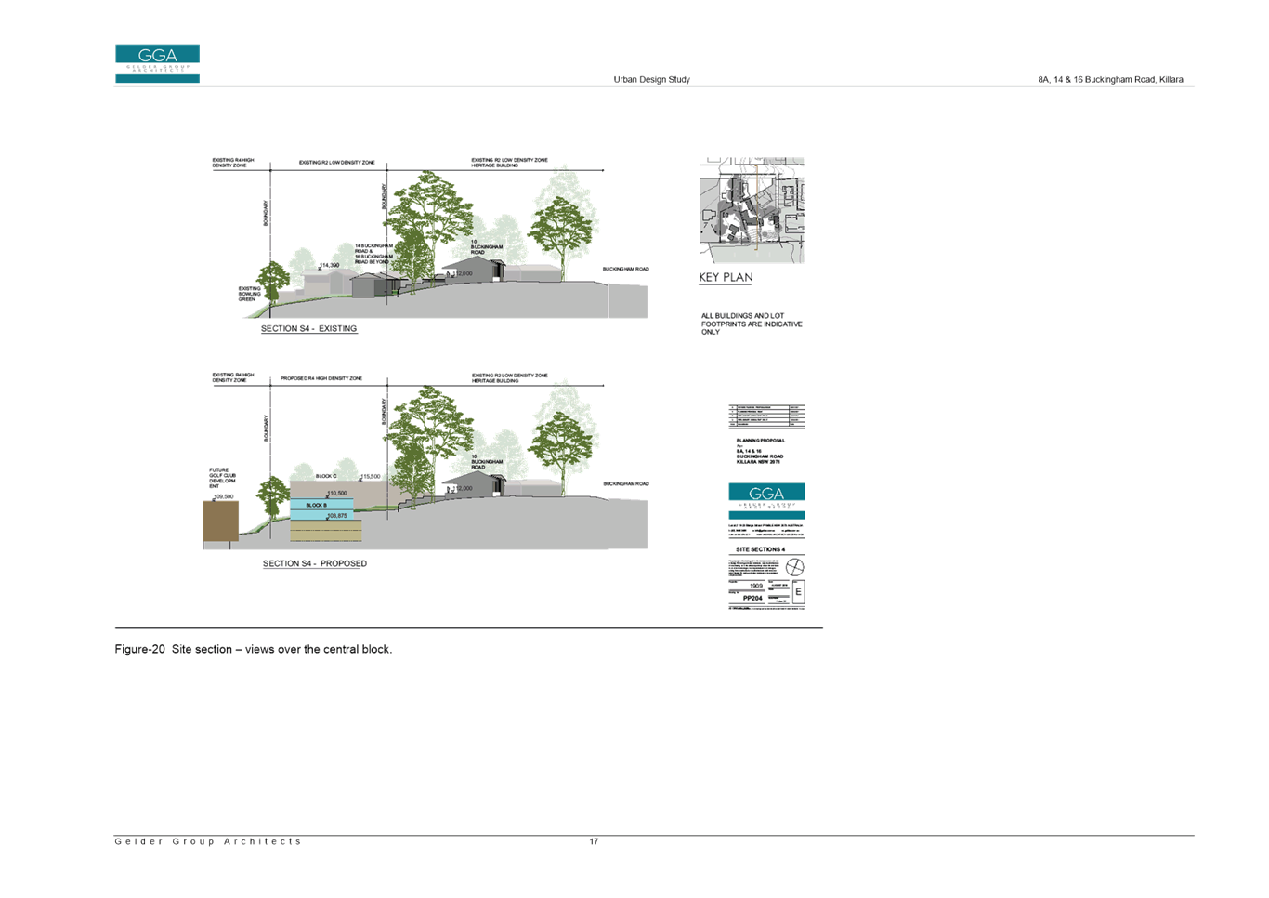Screen dimensions: 1269x898
Task: Click the PP204 drawing number box
Action: [752, 600]
